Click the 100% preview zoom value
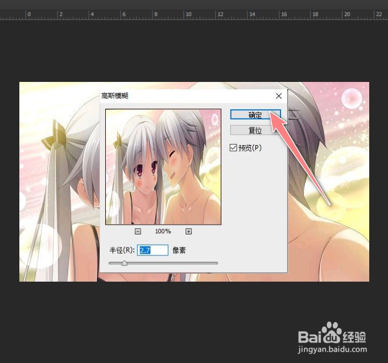Image resolution: width=388 pixels, height=363 pixels. click(163, 232)
